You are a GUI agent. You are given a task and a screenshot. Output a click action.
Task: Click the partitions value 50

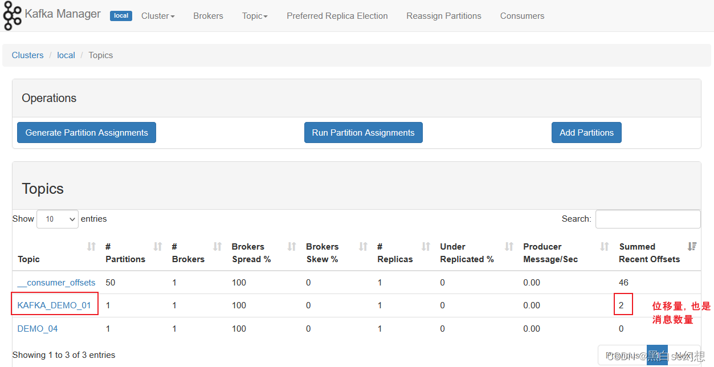coord(111,283)
